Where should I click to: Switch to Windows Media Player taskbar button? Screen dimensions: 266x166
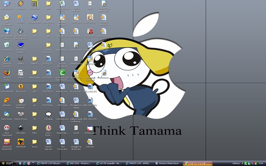click(168, 164)
